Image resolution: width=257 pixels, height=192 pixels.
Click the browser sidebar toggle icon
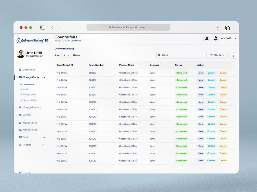[x=43, y=27]
